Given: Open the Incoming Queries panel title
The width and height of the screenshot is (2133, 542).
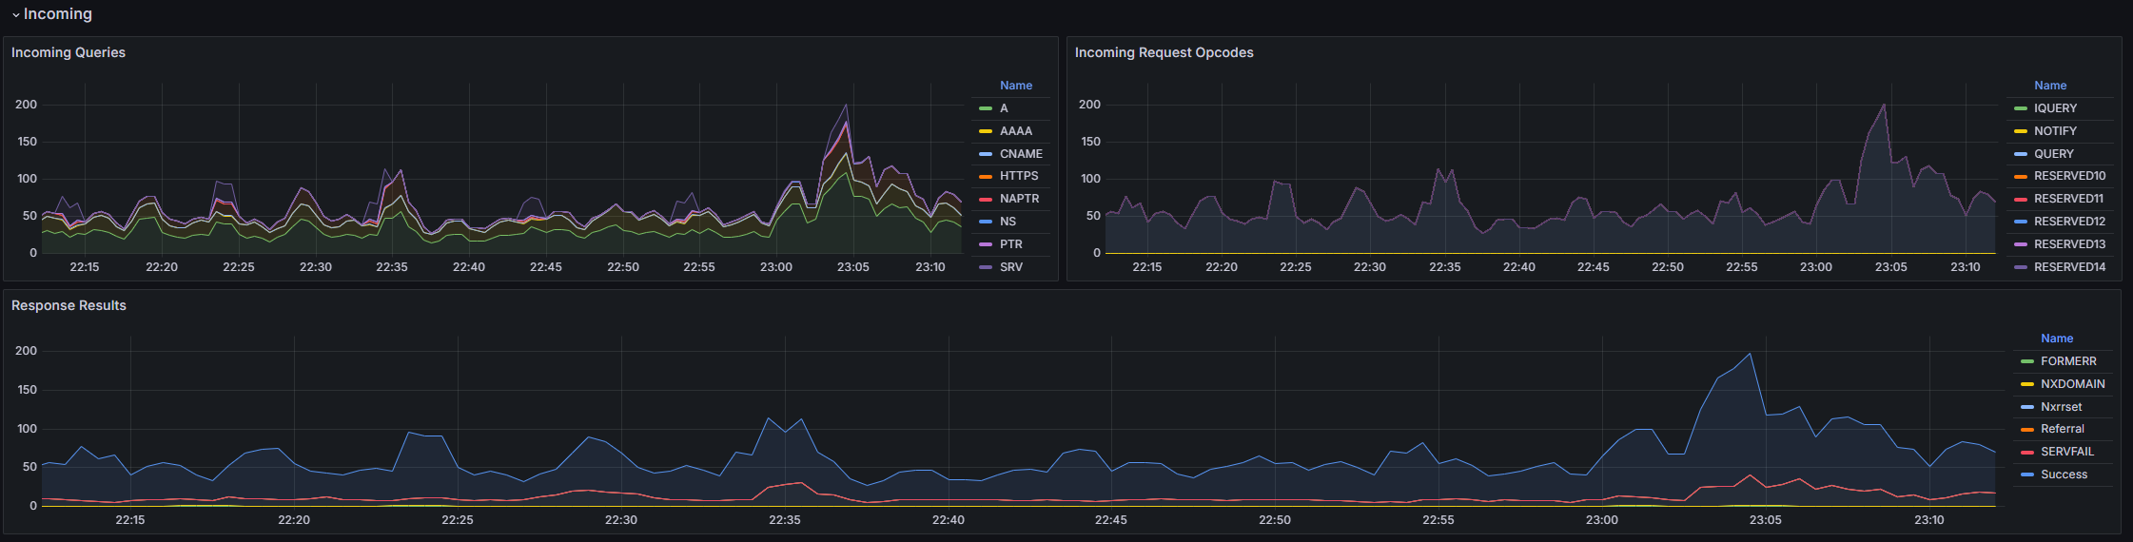Looking at the screenshot, I should (x=68, y=52).
